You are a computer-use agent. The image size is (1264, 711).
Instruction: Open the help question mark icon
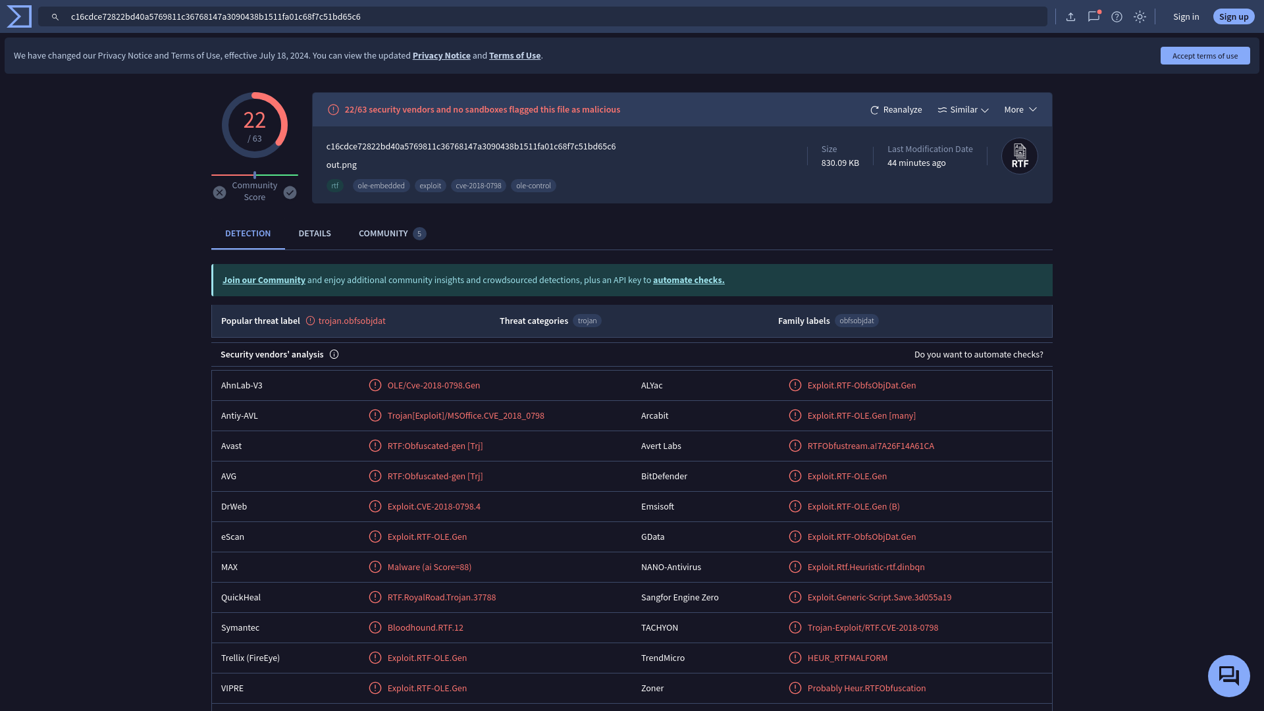click(1117, 17)
